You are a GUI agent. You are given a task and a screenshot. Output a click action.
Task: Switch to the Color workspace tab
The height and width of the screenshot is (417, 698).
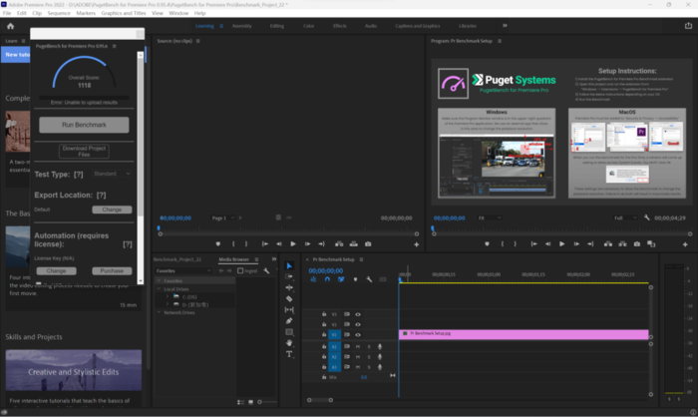pyautogui.click(x=308, y=26)
